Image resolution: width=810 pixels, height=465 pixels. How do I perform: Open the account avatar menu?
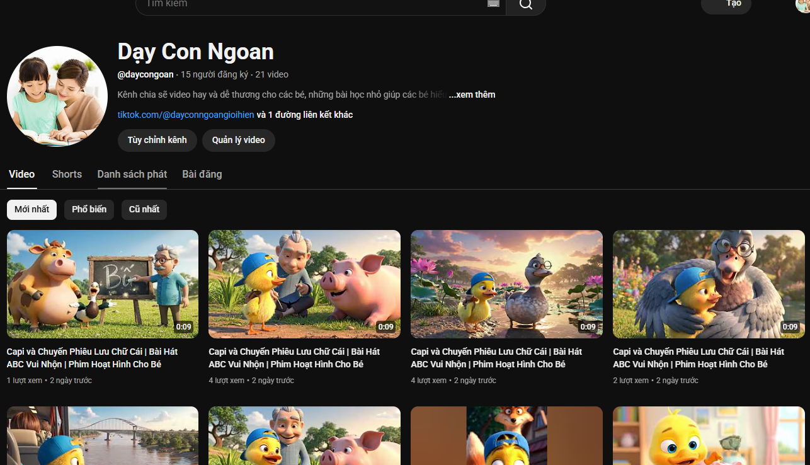click(x=802, y=5)
